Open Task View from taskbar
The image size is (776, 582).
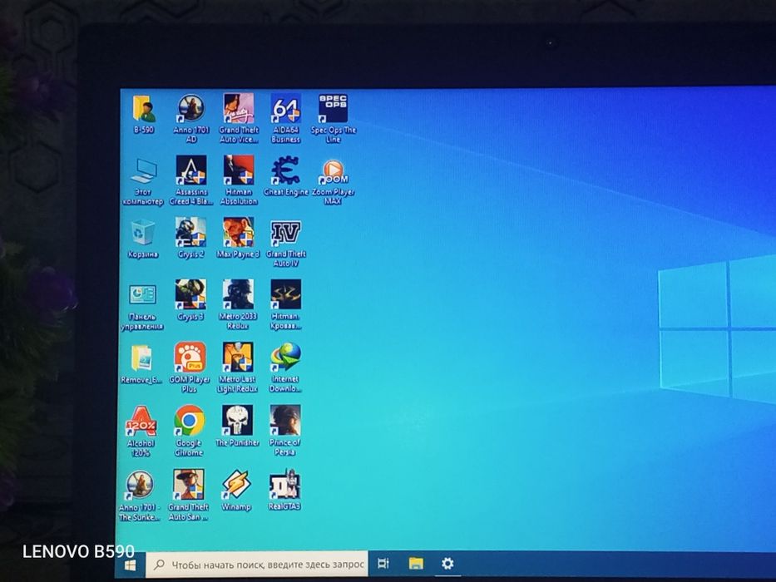pyautogui.click(x=383, y=563)
